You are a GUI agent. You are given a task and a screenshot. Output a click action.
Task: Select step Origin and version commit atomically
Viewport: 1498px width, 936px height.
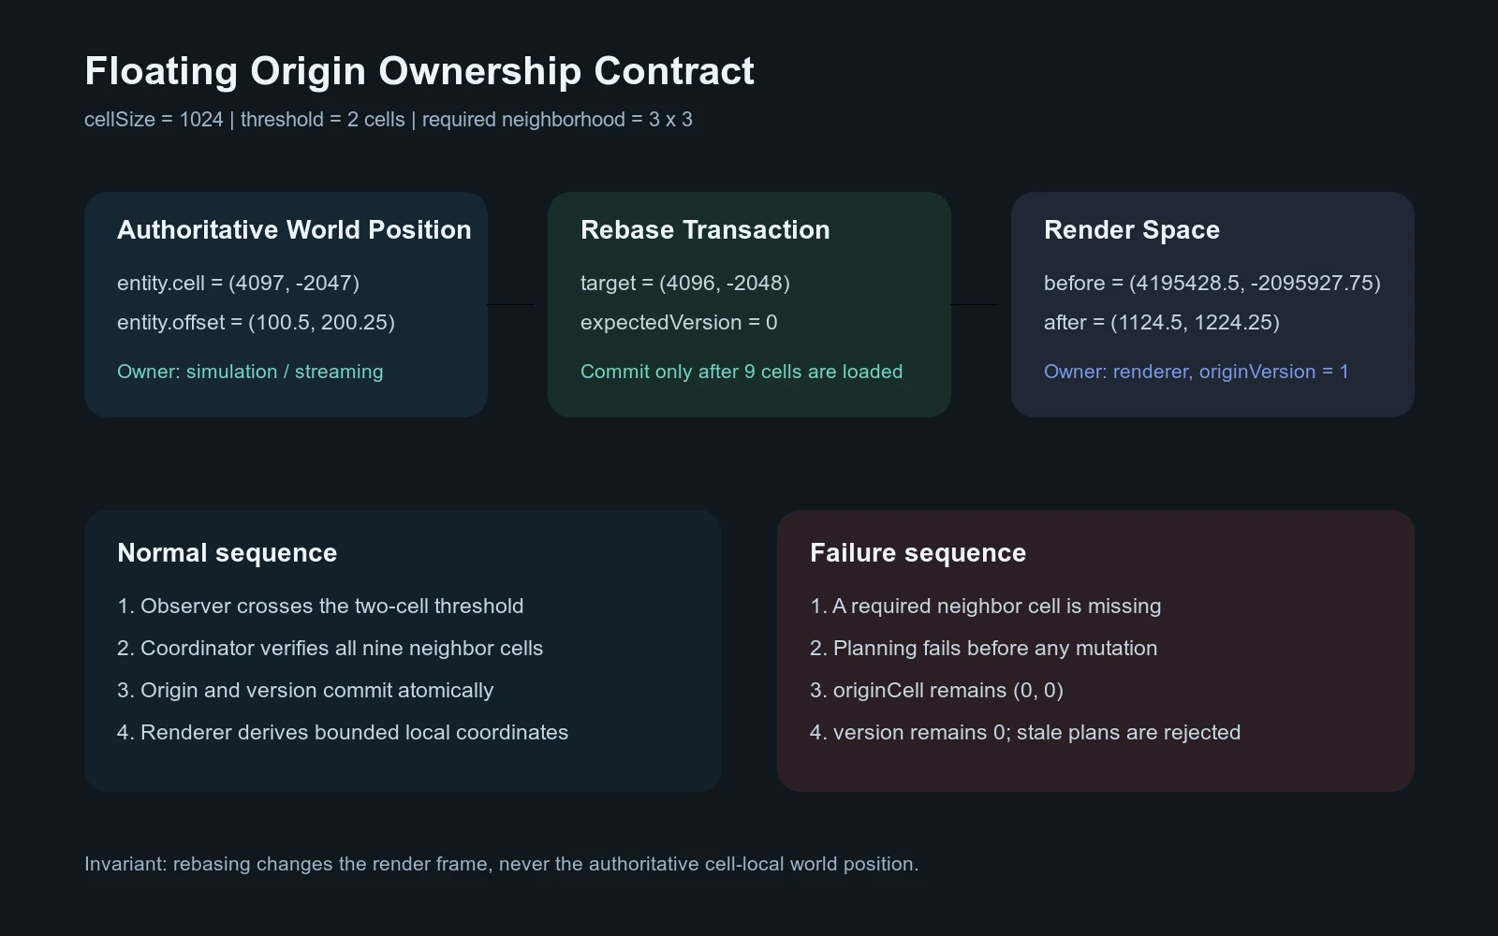305,690
